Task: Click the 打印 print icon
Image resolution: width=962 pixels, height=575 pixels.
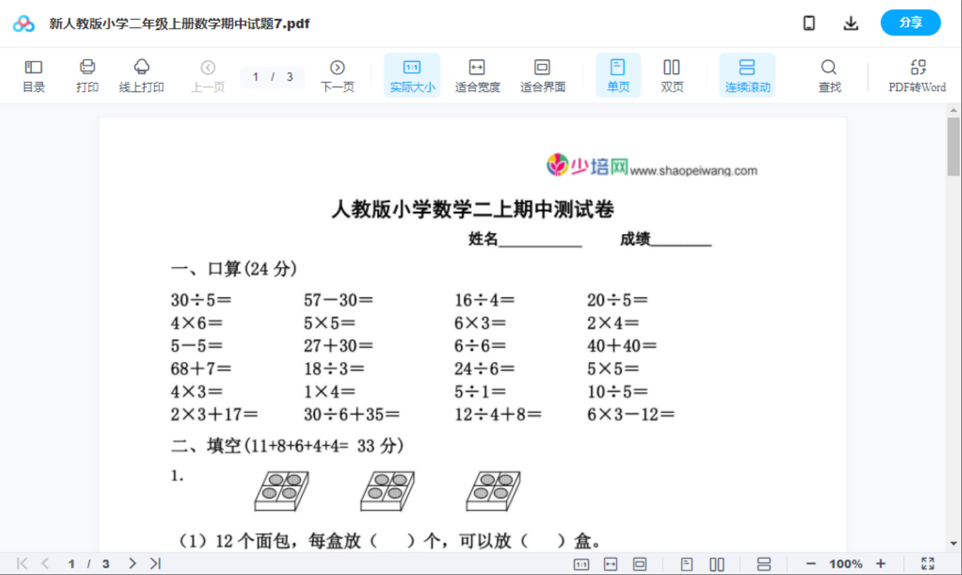Action: pos(87,75)
